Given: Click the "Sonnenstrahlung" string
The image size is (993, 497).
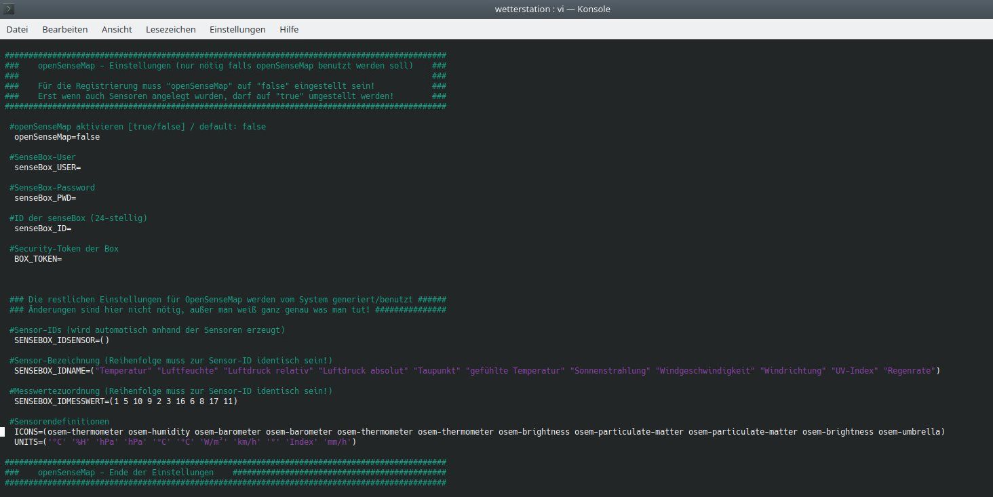Looking at the screenshot, I should point(610,371).
